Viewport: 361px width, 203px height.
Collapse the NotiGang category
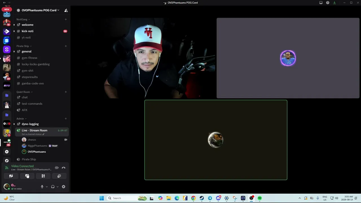(x=23, y=19)
